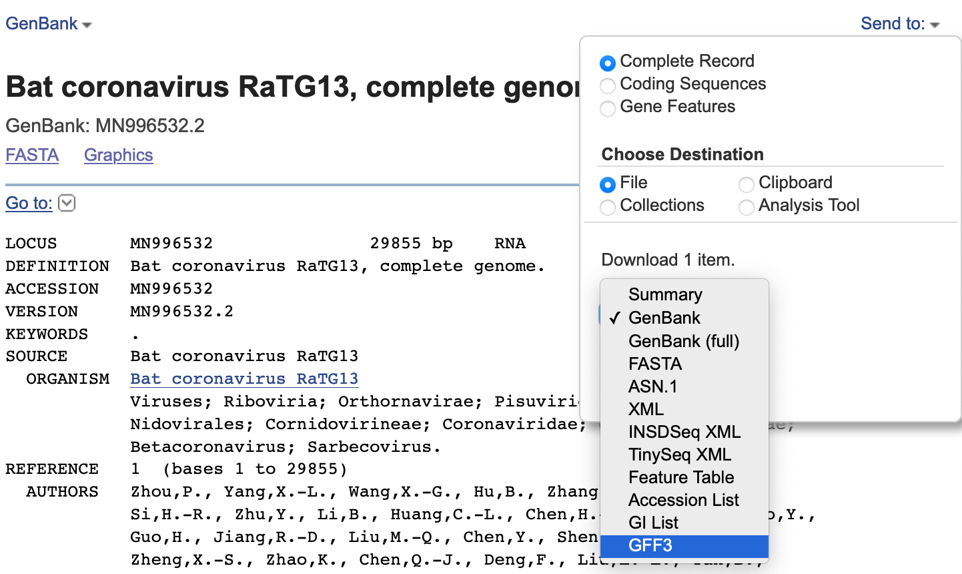Click the ORGANISM field label
The height and width of the screenshot is (574, 962).
68,378
